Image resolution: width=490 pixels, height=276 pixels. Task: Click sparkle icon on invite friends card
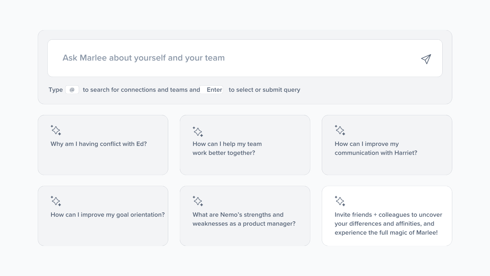(340, 201)
